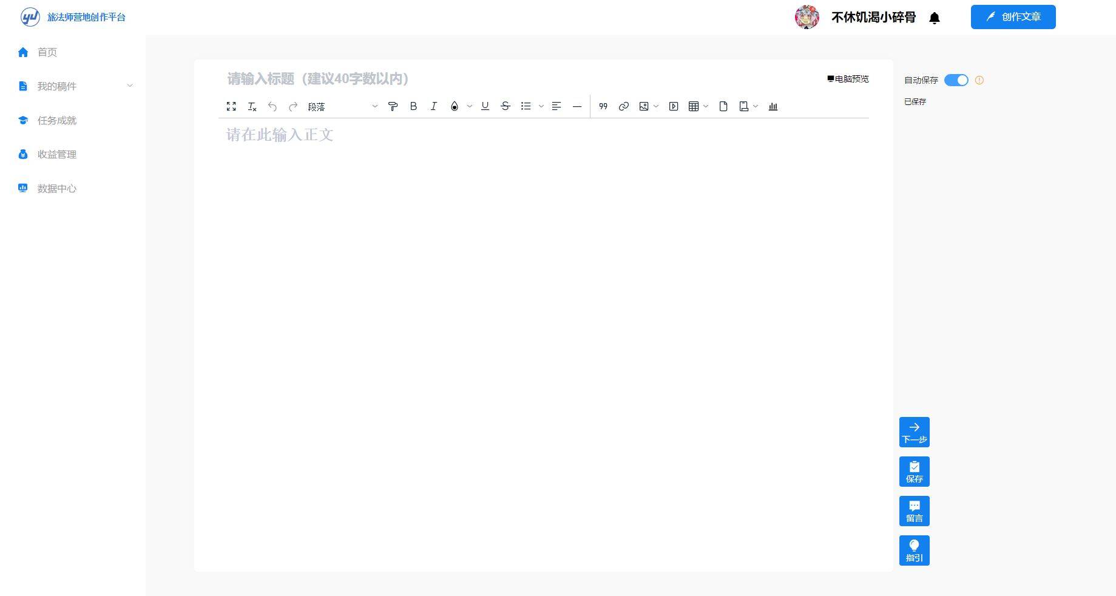Toggle underline formatting
The height and width of the screenshot is (596, 1116).
pos(485,106)
